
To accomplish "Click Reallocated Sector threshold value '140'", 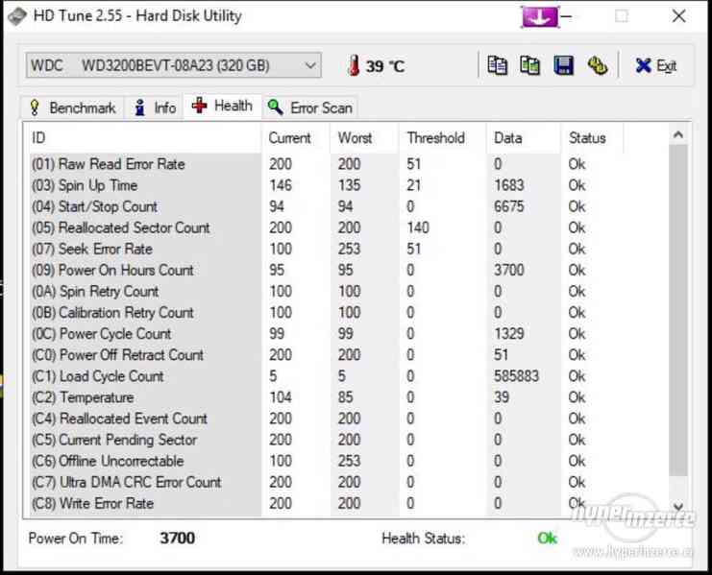I will pyautogui.click(x=418, y=228).
